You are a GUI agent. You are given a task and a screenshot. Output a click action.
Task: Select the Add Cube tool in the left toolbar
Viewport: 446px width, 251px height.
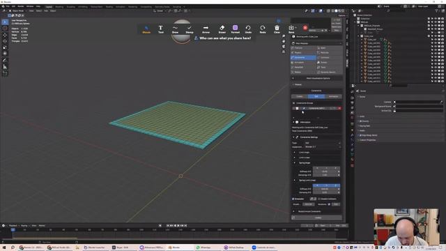point(5,73)
